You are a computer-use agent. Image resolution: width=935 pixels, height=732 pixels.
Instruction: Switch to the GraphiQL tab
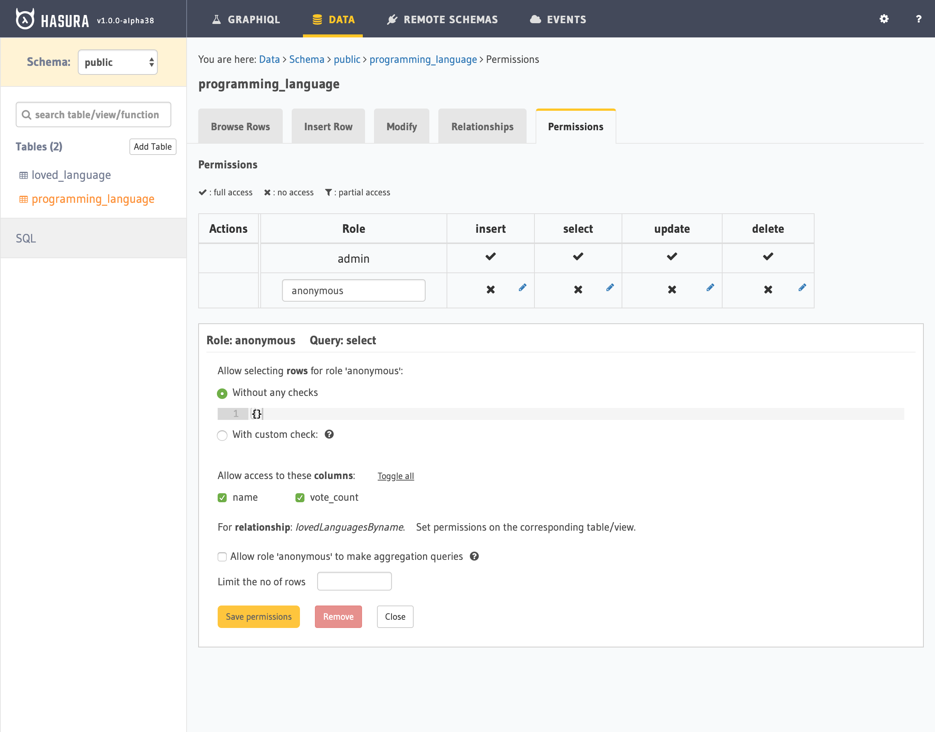pos(246,19)
